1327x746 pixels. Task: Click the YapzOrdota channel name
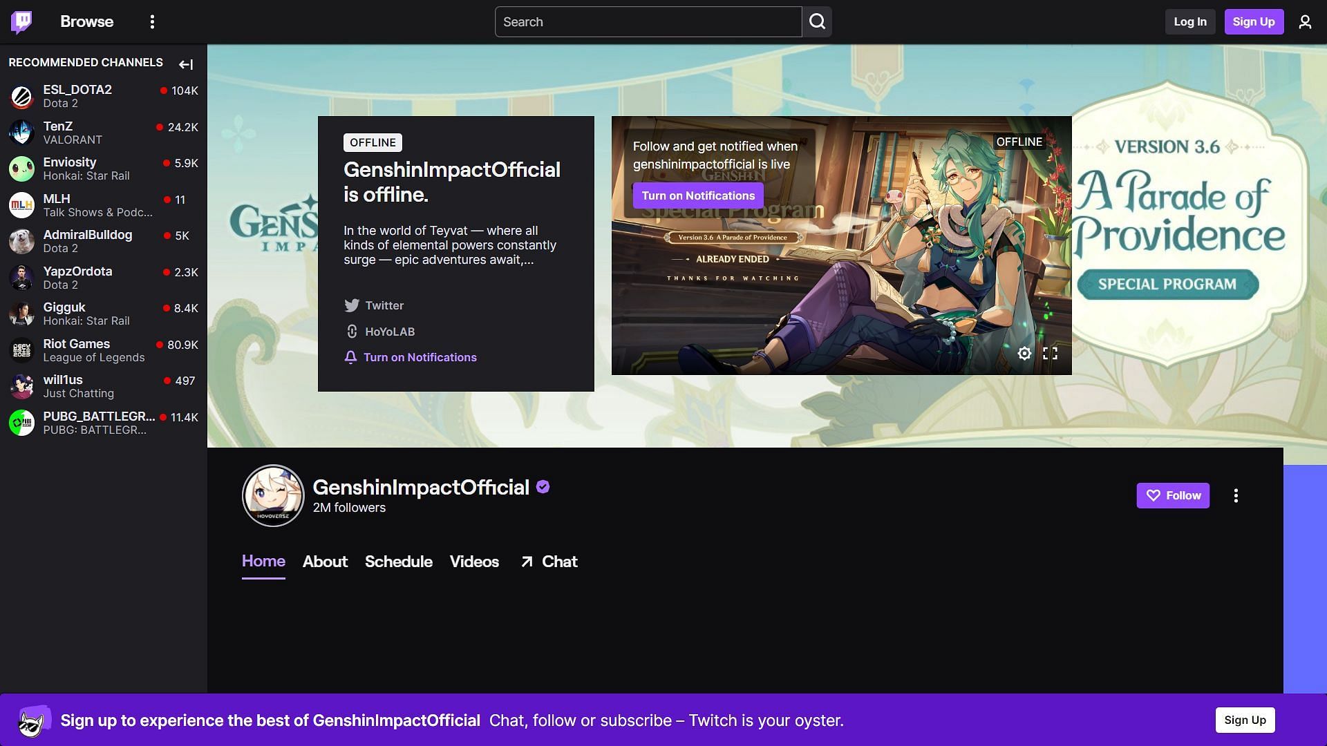click(77, 271)
